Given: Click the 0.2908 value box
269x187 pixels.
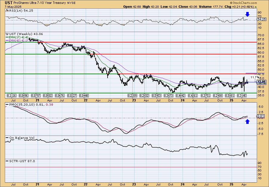Looking at the screenshot, I should coord(218,95).
